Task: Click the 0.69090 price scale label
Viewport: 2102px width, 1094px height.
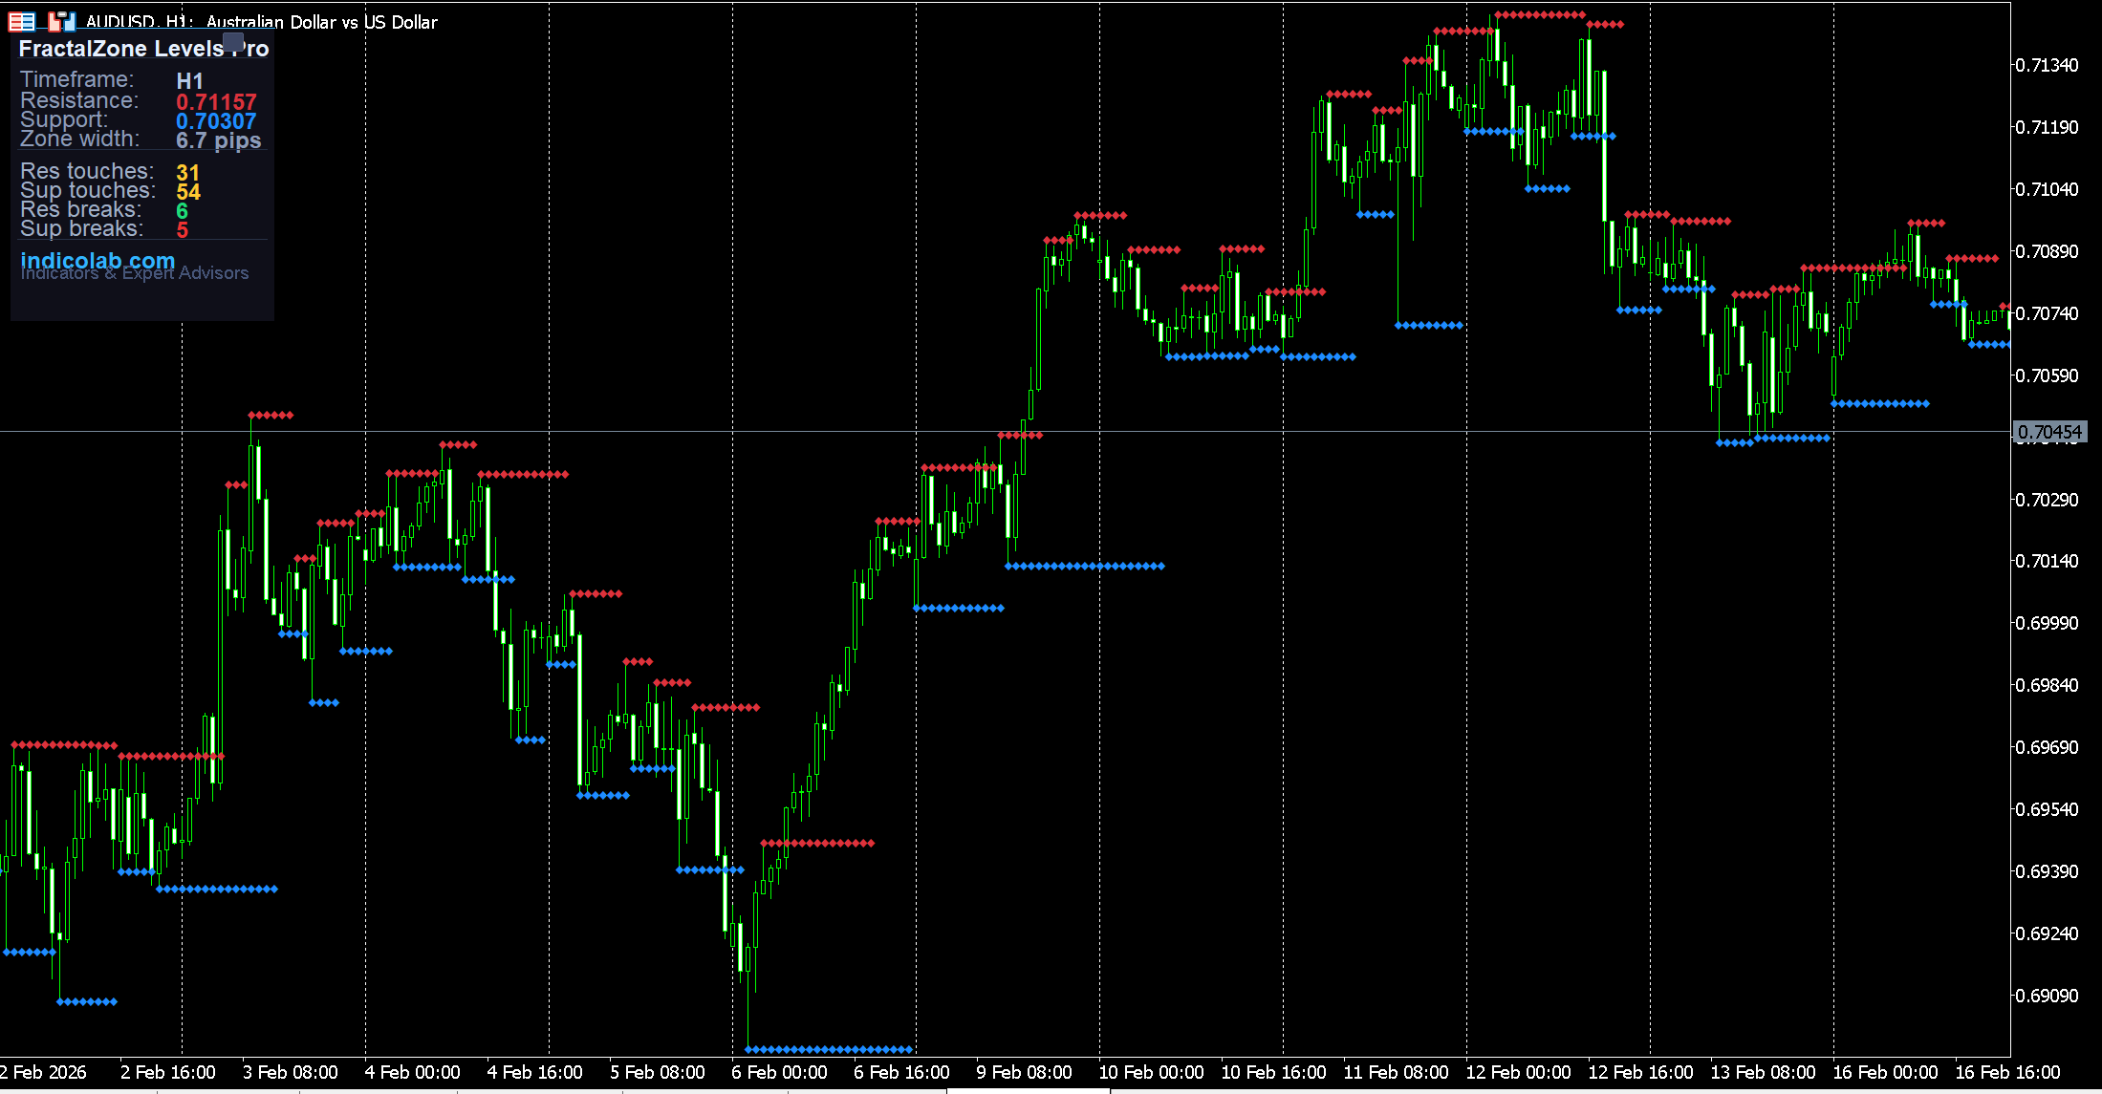Action: pos(2047,996)
